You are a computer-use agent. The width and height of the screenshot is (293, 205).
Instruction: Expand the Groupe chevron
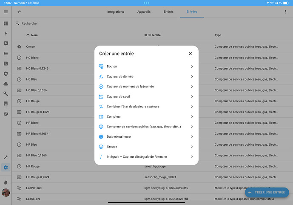[192, 147]
